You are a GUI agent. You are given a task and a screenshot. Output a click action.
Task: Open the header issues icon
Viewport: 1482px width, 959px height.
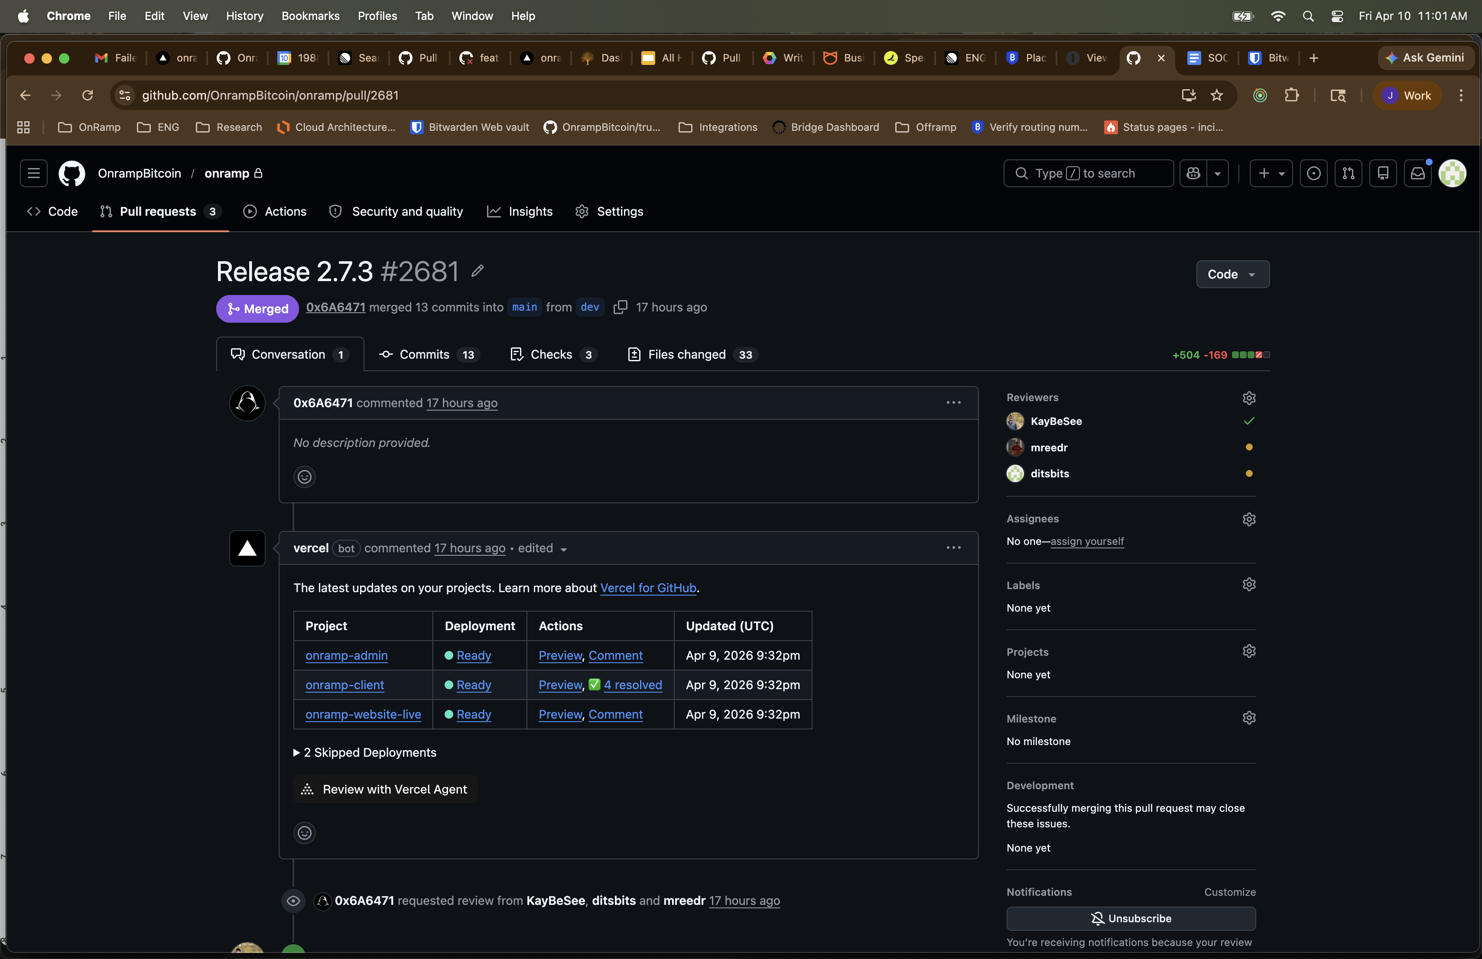pos(1313,174)
